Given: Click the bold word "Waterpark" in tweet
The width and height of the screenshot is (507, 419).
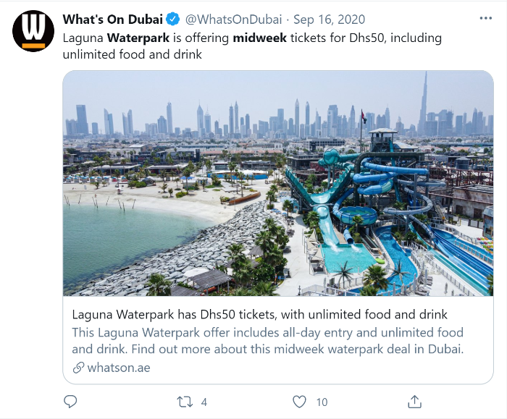Looking at the screenshot, I should tap(139, 38).
